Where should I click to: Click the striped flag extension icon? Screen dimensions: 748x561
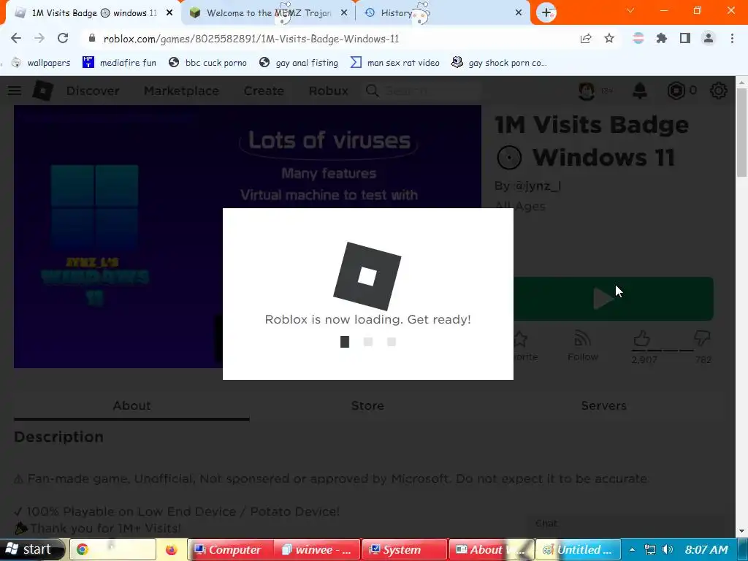point(638,38)
